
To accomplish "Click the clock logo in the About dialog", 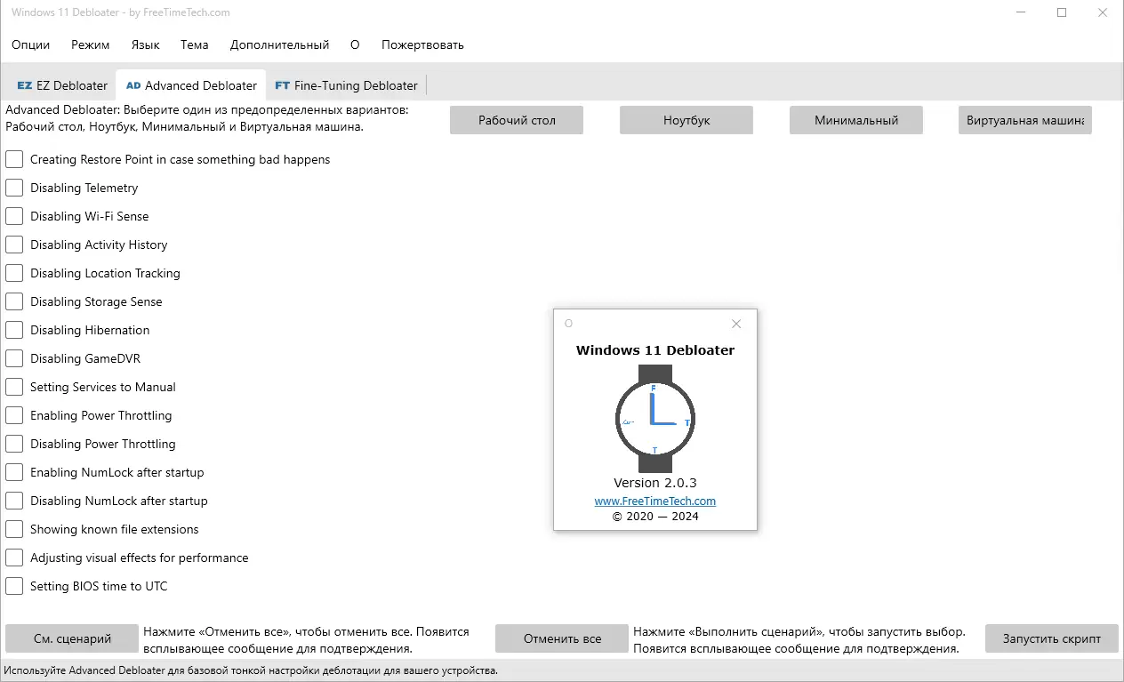I will 655,418.
